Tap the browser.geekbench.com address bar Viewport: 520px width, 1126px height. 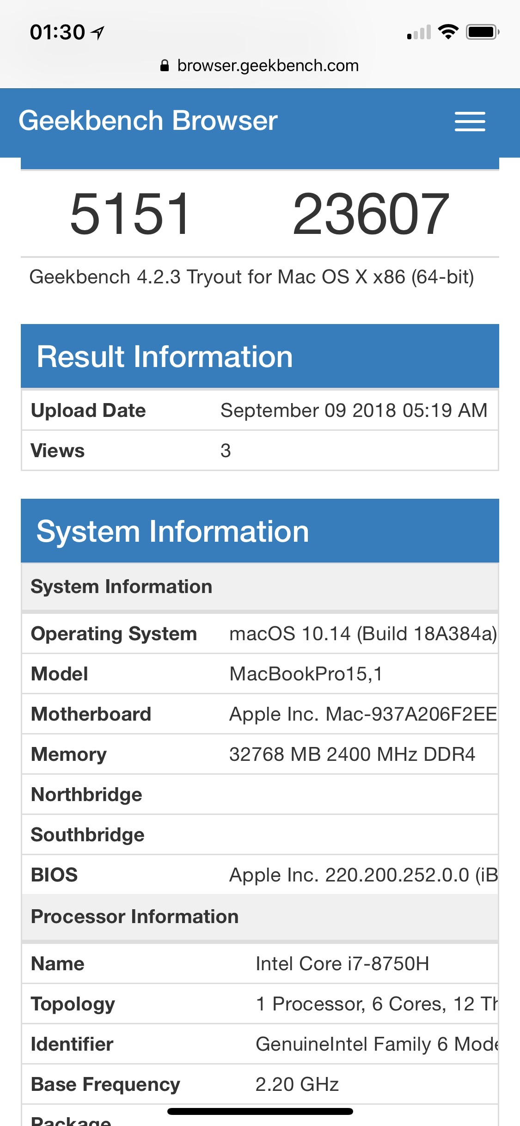point(260,66)
